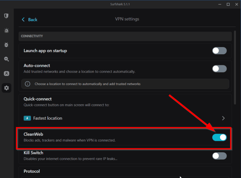Open the Settings gear sidebar icon
241x178 pixels.
pos(6,88)
